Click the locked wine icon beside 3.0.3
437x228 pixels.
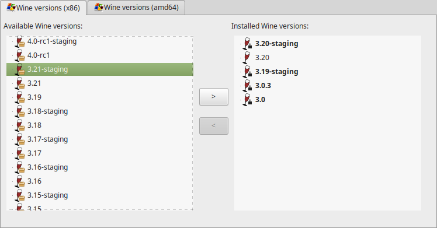coord(247,86)
